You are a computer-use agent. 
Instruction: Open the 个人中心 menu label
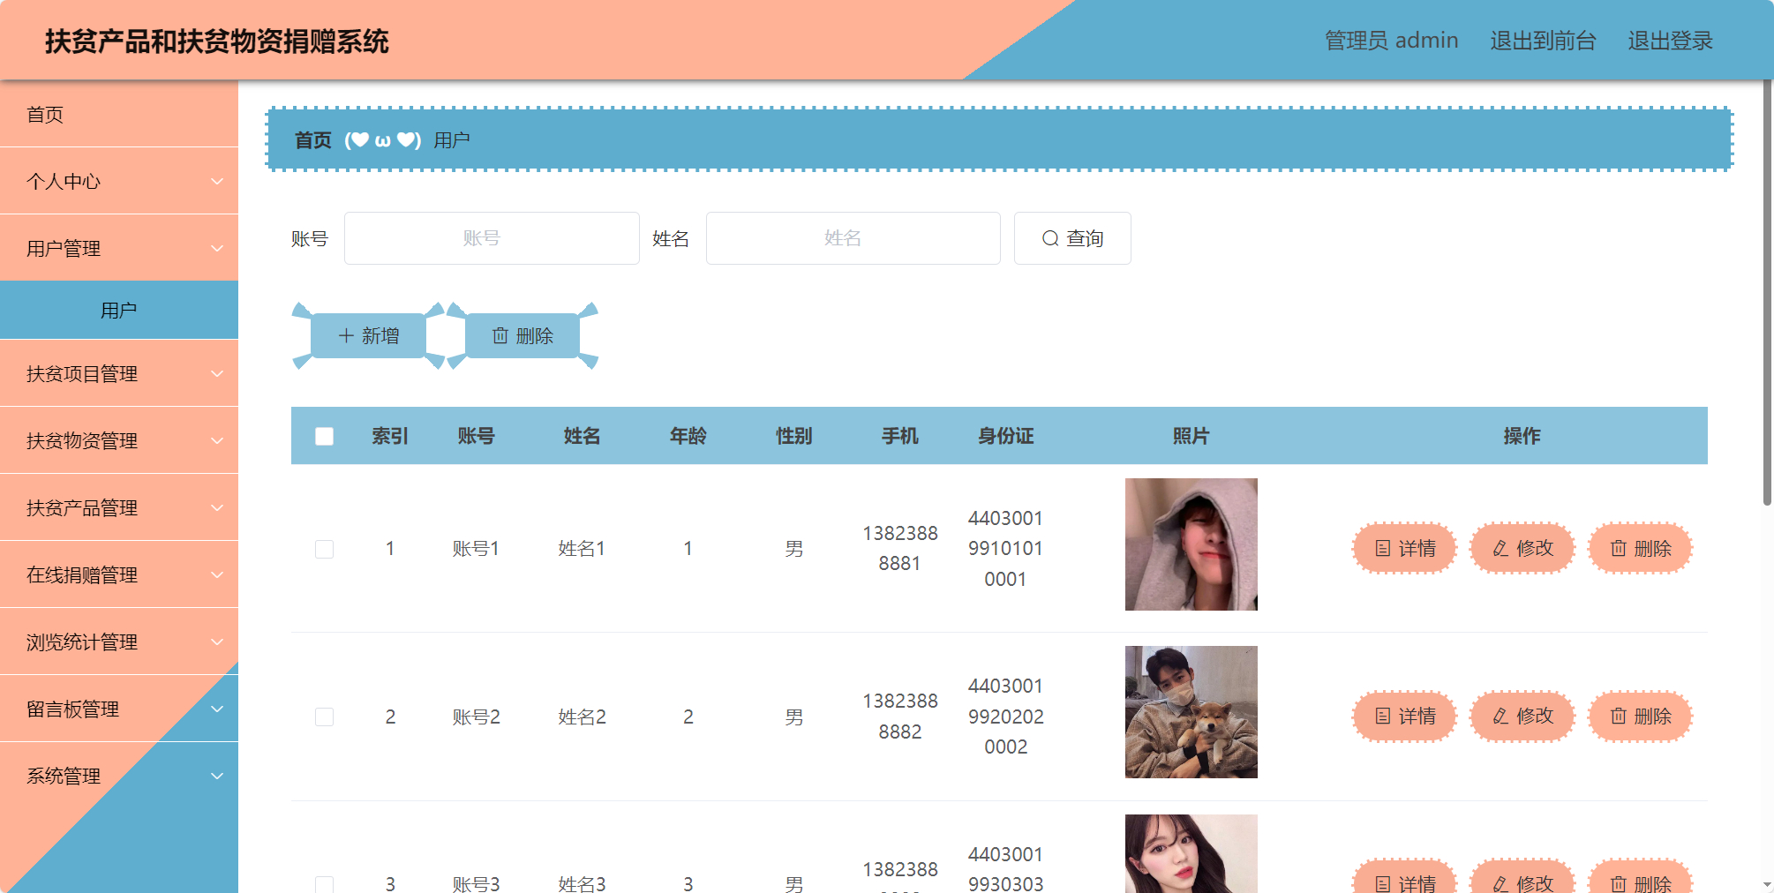tap(64, 181)
